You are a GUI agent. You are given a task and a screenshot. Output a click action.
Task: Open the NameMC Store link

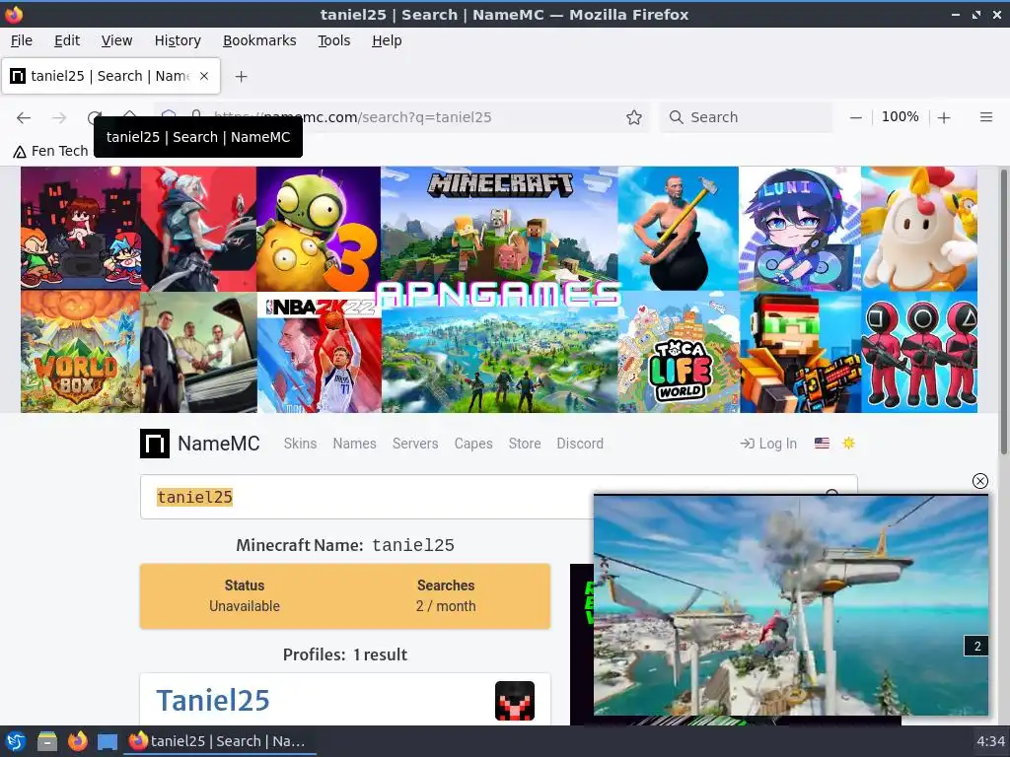click(525, 444)
